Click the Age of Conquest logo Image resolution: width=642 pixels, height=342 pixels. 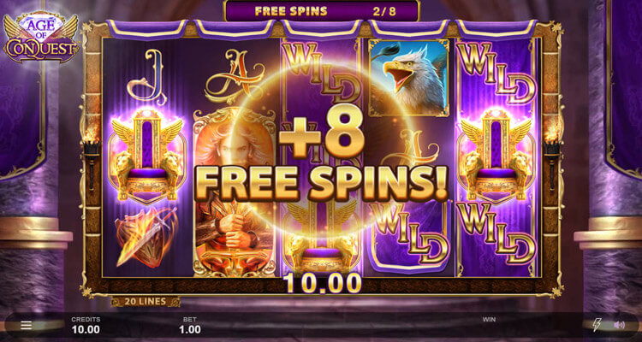click(40, 38)
